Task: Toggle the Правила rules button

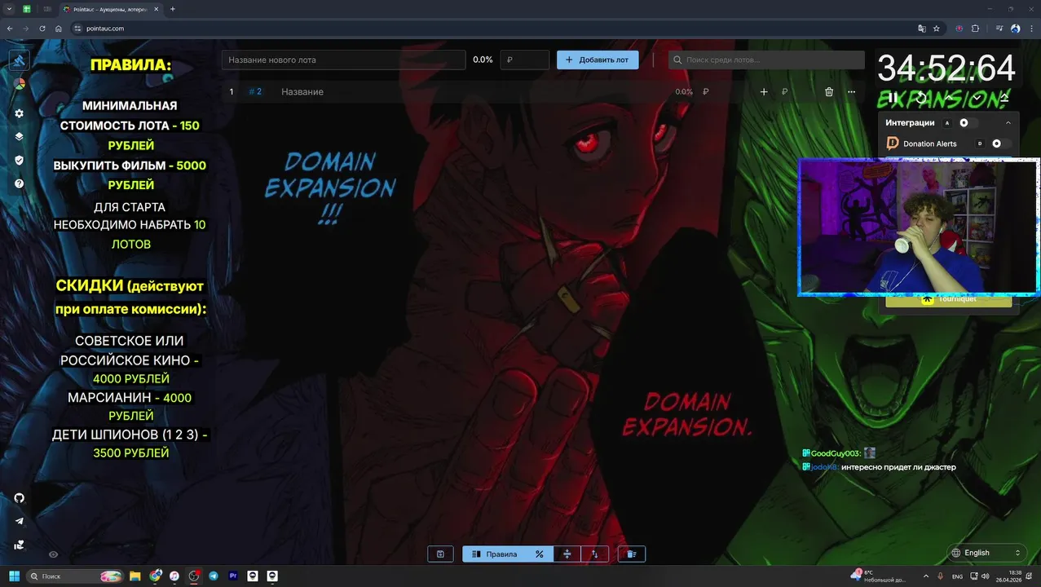Action: tap(494, 554)
